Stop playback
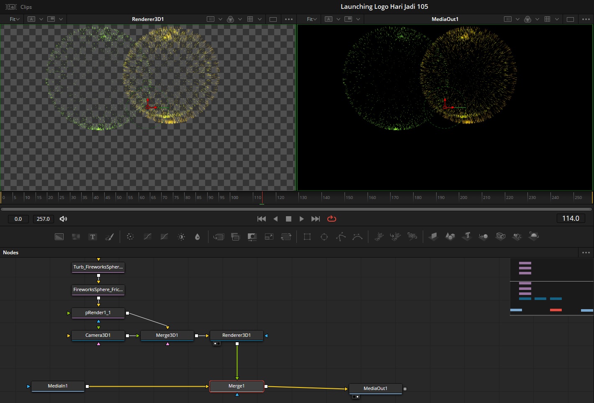The image size is (594, 403). (288, 219)
